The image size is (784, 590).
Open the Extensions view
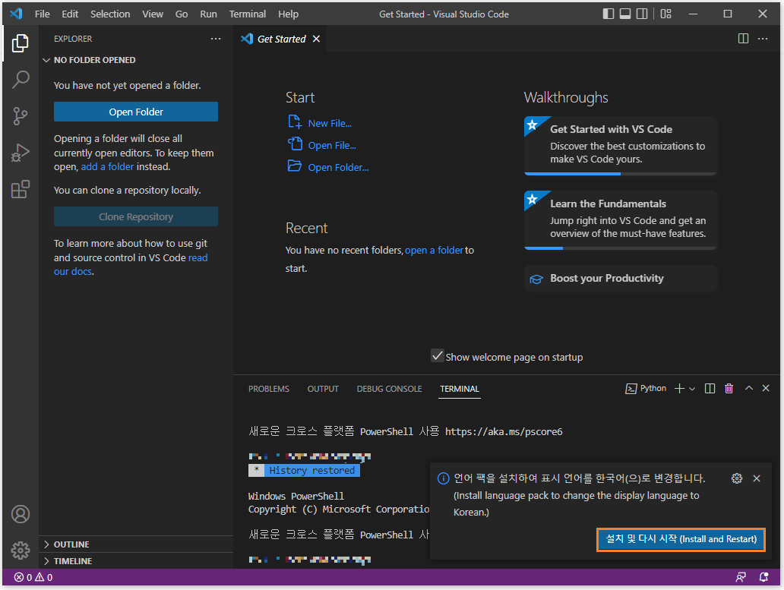pyautogui.click(x=20, y=189)
